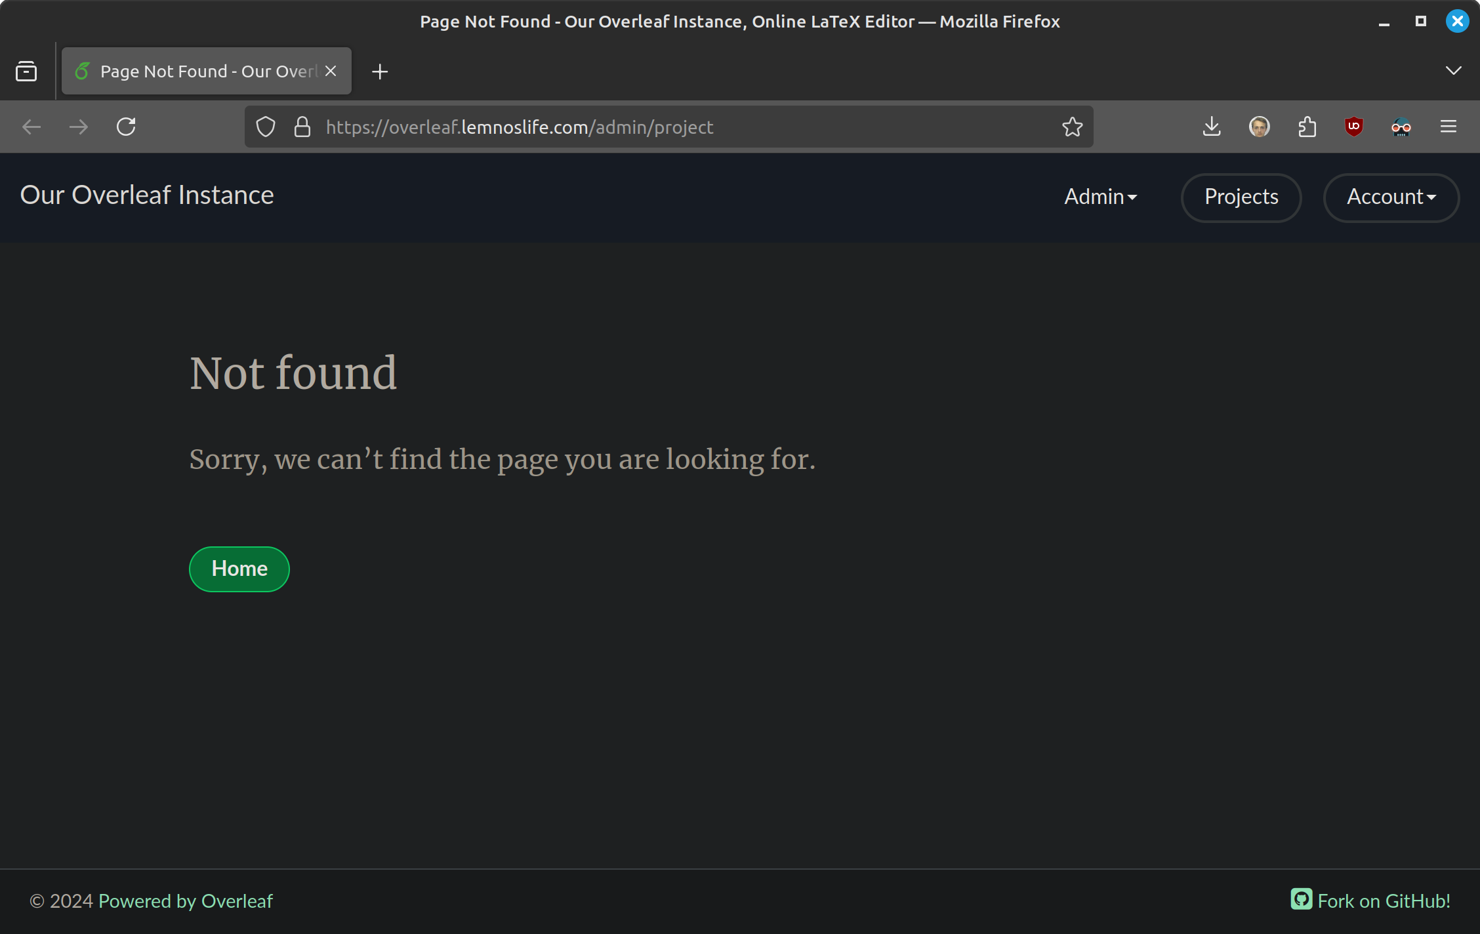The width and height of the screenshot is (1480, 934).
Task: Click the green Home button
Action: click(x=239, y=569)
